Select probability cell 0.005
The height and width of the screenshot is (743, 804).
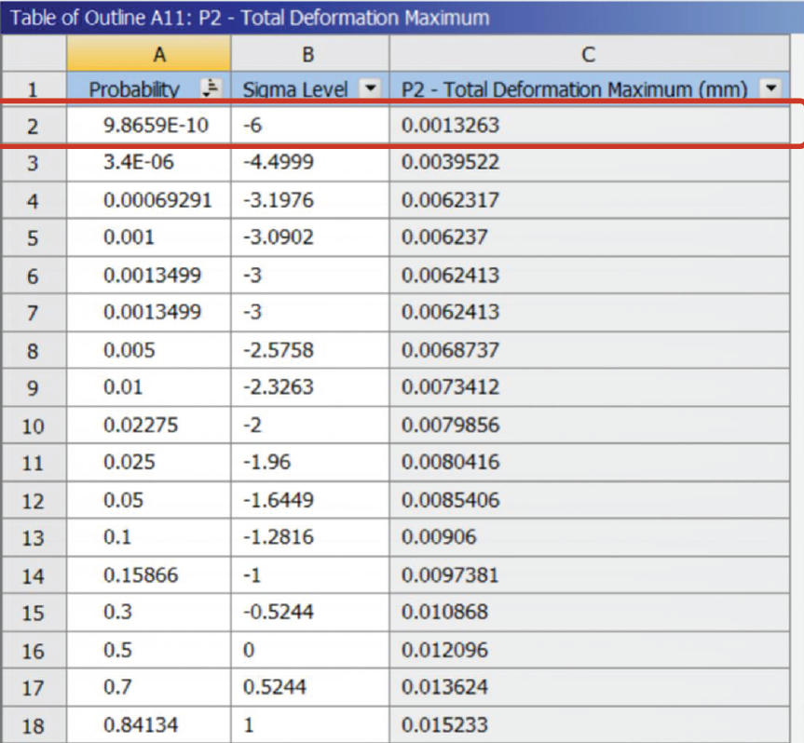pos(149,350)
